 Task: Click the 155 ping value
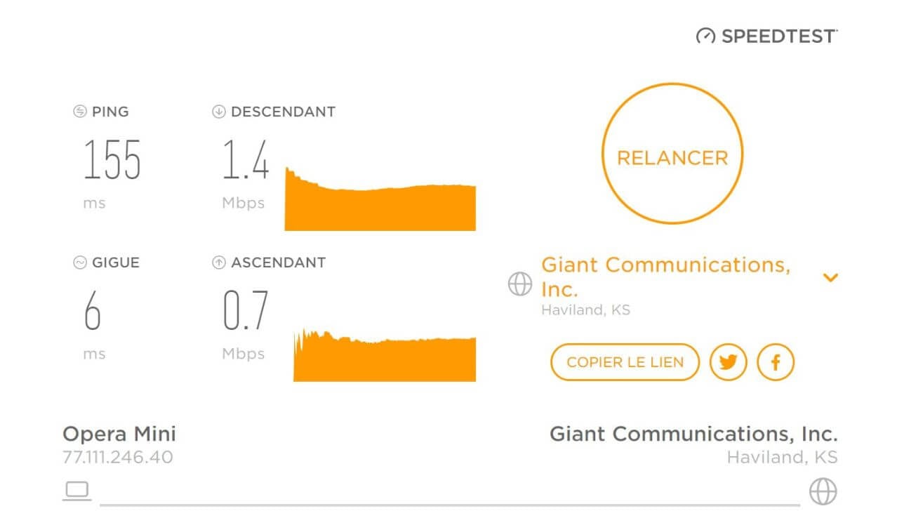[112, 160]
